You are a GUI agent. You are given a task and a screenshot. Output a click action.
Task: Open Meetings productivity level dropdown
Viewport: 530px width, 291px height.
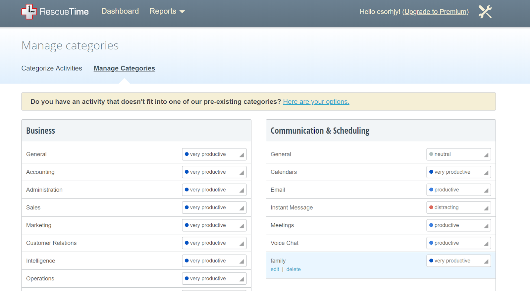tap(458, 225)
